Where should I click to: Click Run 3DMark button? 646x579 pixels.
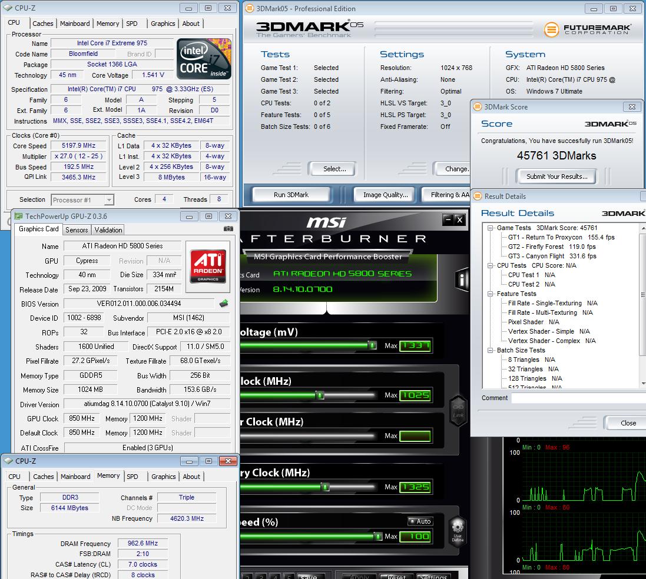pos(291,195)
